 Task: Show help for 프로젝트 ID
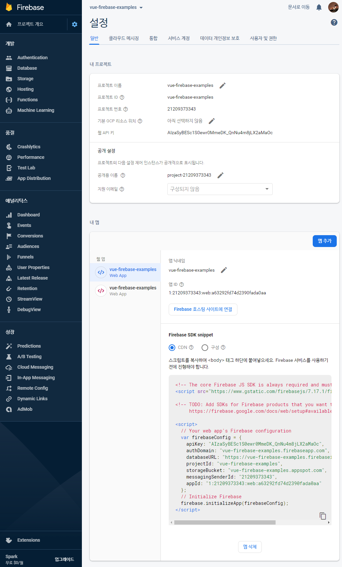(122, 97)
